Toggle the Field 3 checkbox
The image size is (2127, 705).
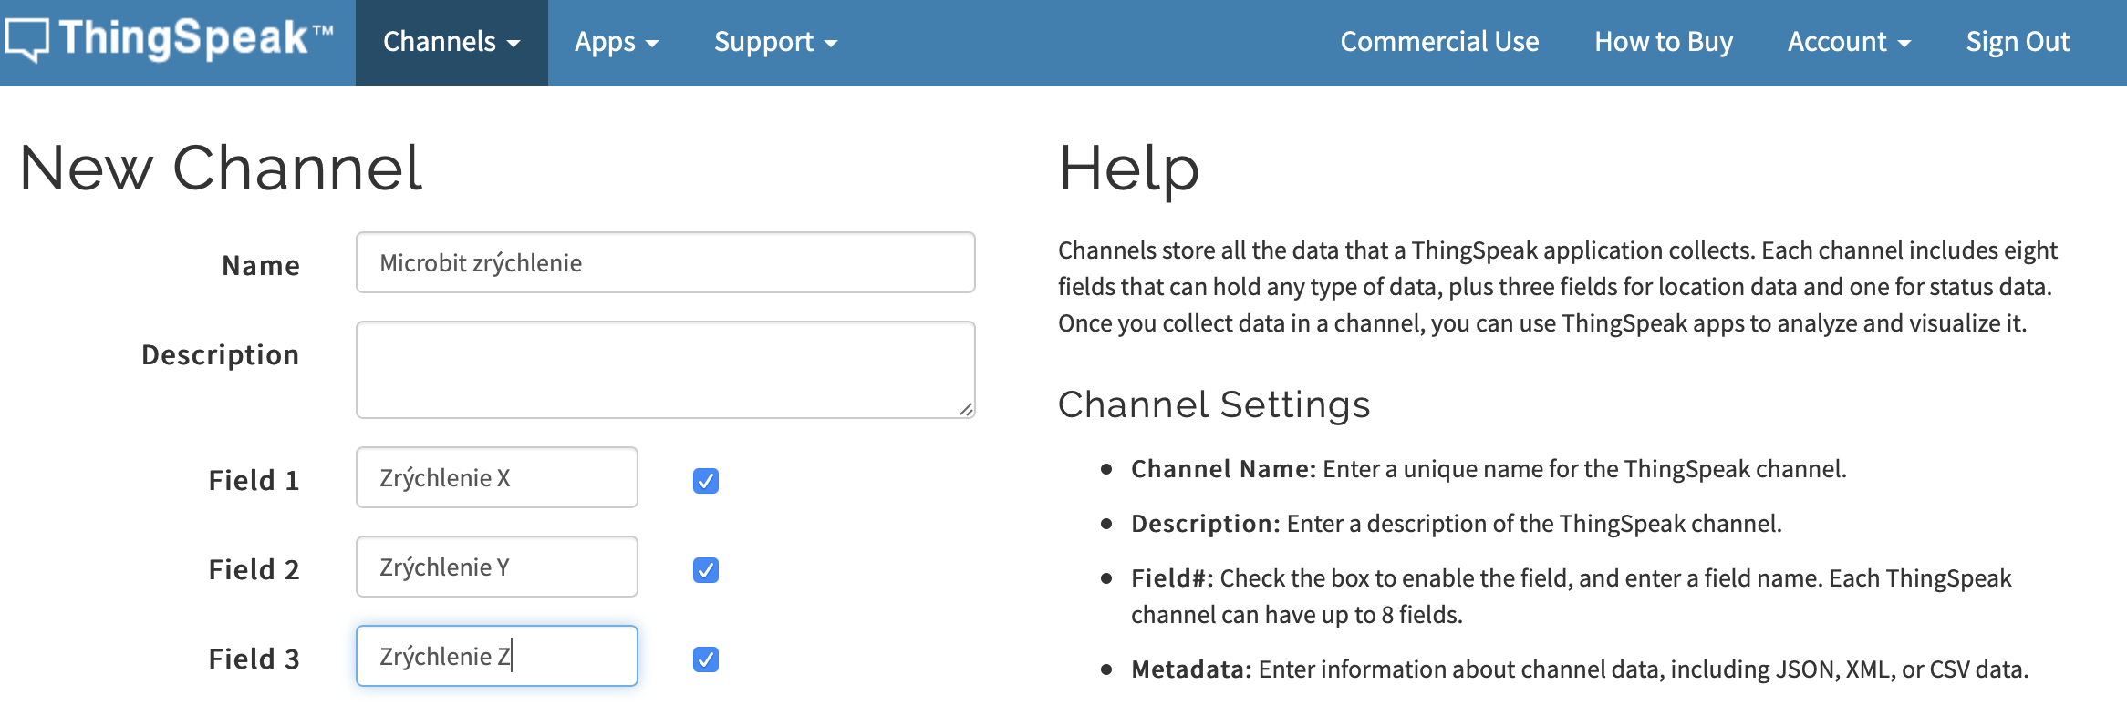tap(705, 659)
